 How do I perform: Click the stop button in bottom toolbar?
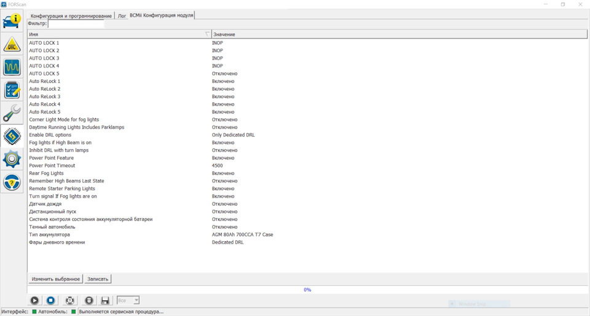click(51, 300)
